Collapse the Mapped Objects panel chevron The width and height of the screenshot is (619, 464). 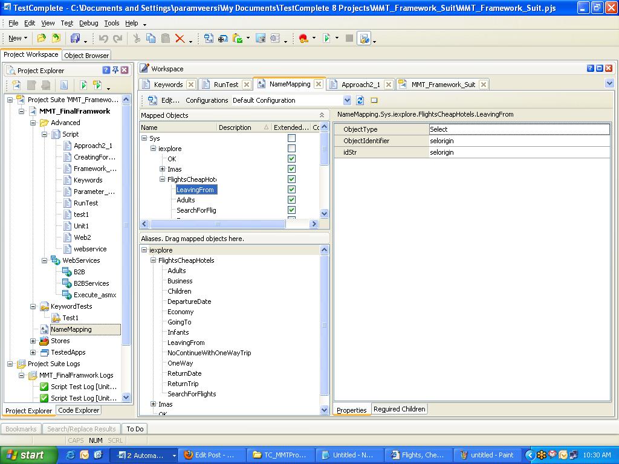tap(322, 115)
